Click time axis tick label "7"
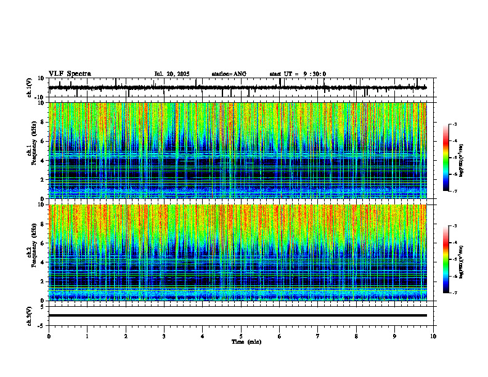The height and width of the screenshot is (377, 488). 318,336
